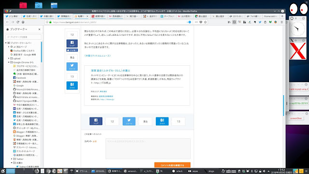Switch to the テーブル tab
The width and height of the screenshot is (309, 174).
coord(167,16)
